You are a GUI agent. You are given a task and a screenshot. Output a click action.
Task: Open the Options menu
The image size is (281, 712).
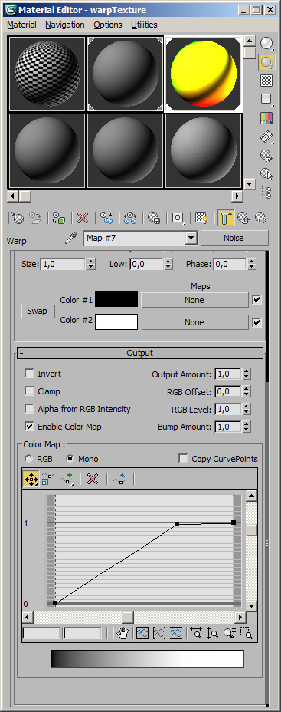[x=108, y=25]
